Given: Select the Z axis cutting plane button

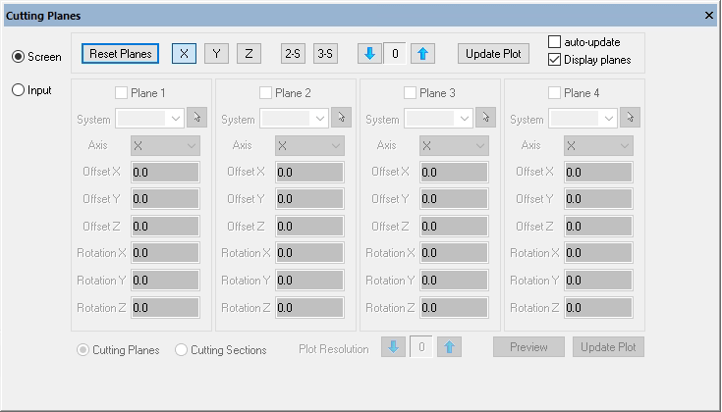Looking at the screenshot, I should coord(249,54).
